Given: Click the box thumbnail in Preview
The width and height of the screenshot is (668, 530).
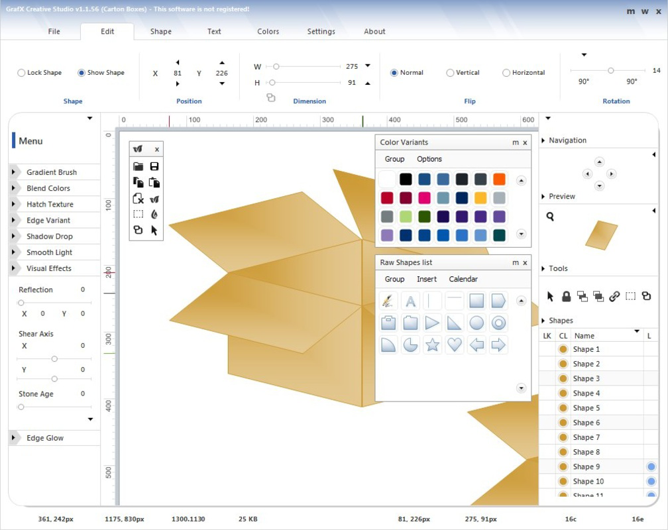Looking at the screenshot, I should (601, 235).
